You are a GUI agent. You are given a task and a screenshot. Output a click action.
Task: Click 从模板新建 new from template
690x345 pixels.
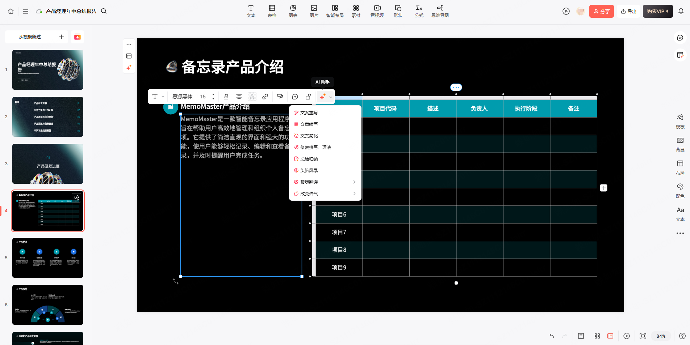point(30,37)
